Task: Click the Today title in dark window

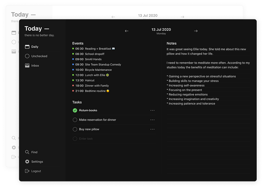Action: coord(33,29)
